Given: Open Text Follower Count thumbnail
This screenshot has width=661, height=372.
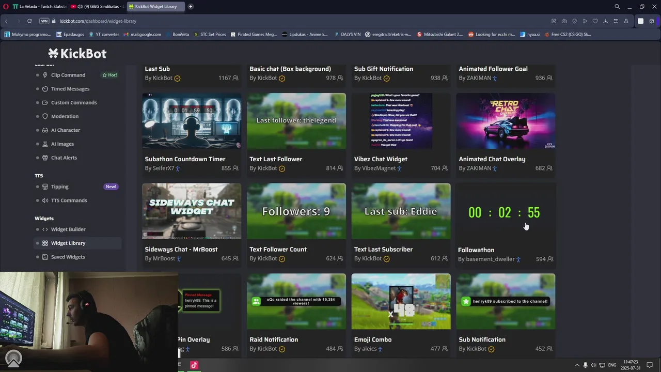Looking at the screenshot, I should 296,211.
